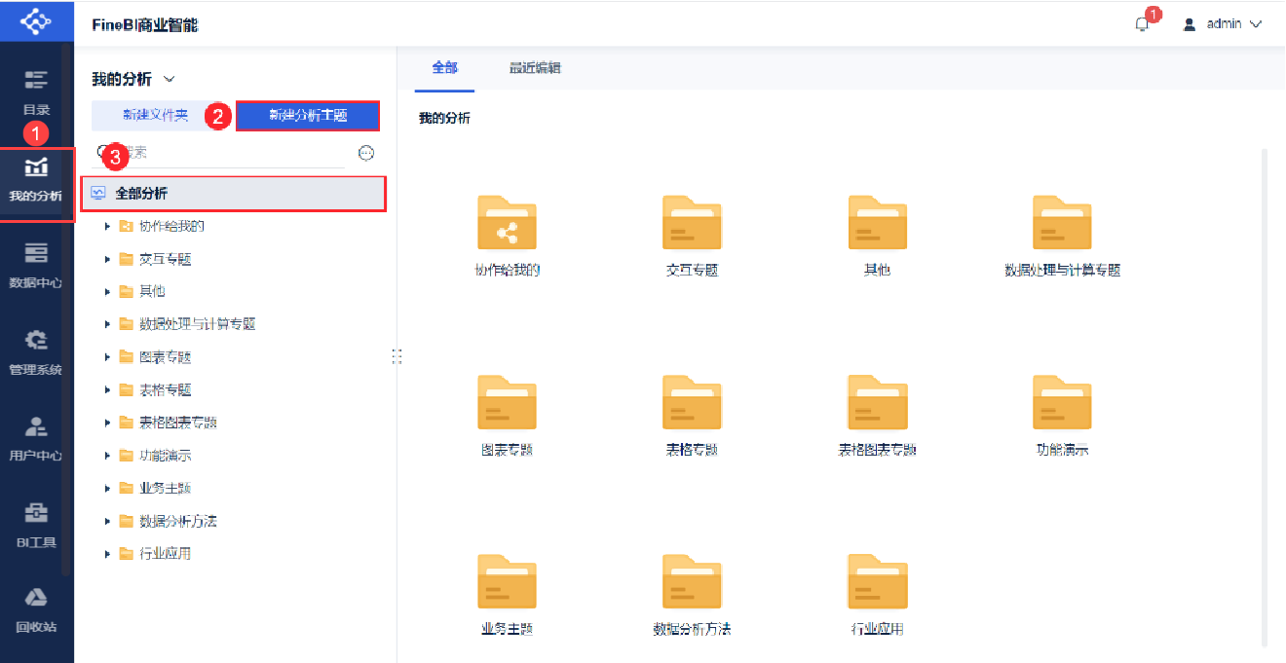Expand the 功能演示 tree node arrow
This screenshot has height=663, width=1286.
108,456
